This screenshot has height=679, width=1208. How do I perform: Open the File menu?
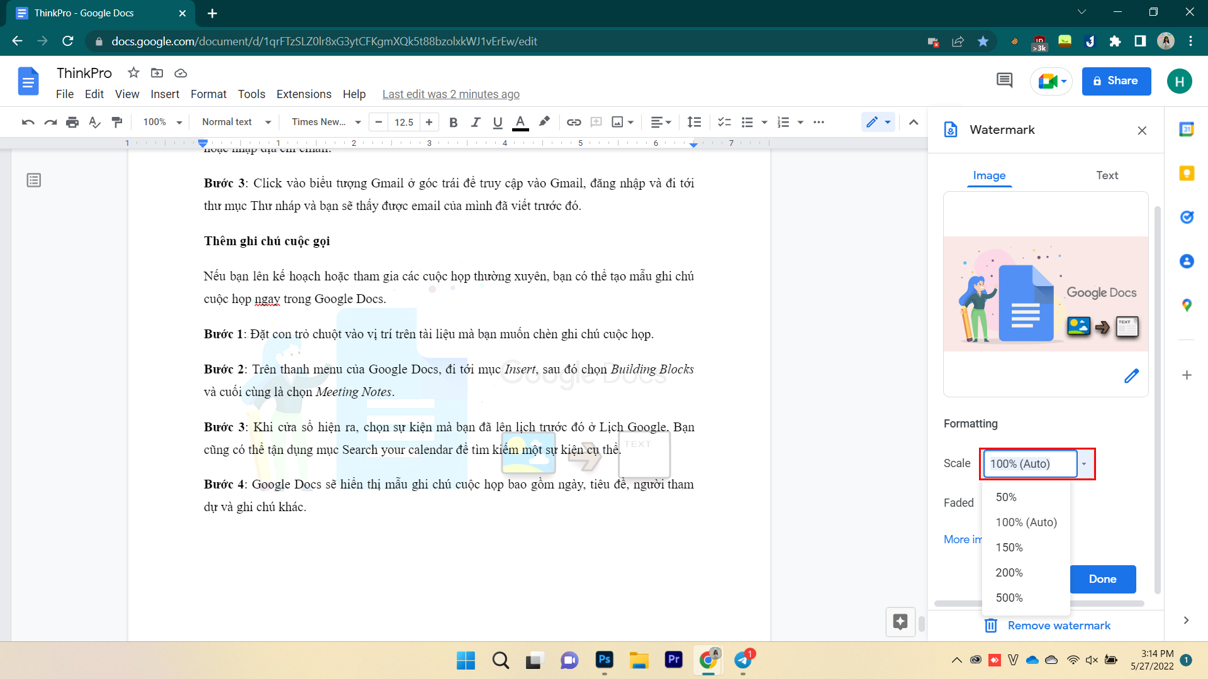point(65,94)
